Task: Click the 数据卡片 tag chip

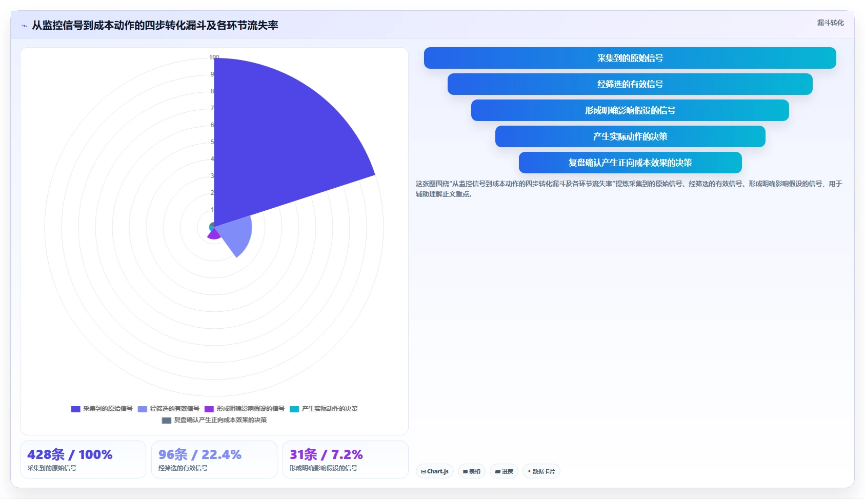Action: point(541,471)
